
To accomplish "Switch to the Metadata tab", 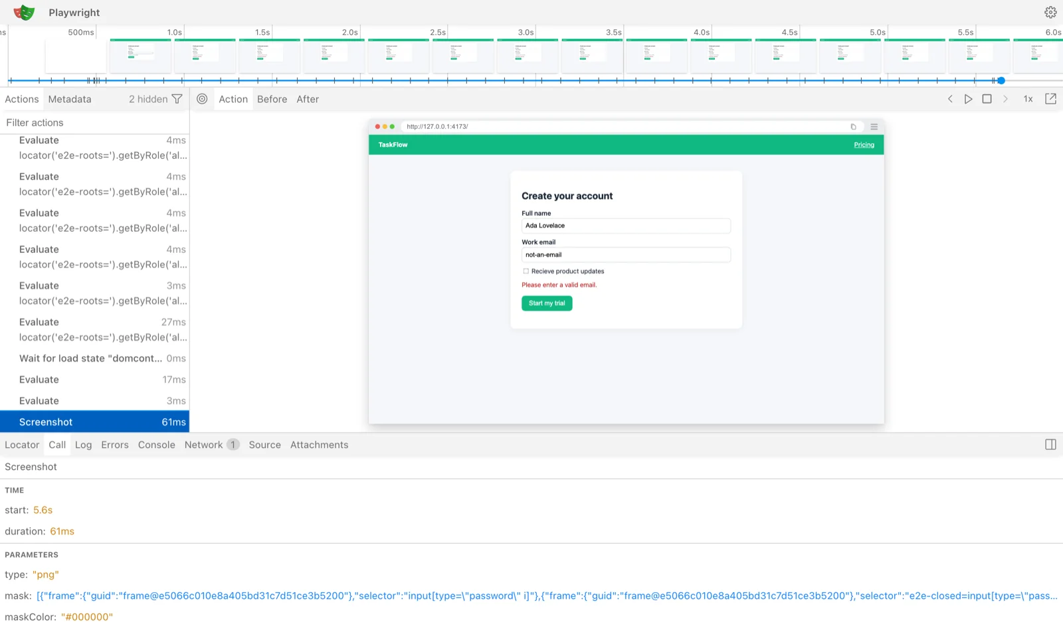I will click(x=70, y=99).
